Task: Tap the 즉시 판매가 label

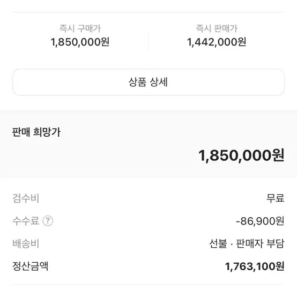Action: [217, 28]
